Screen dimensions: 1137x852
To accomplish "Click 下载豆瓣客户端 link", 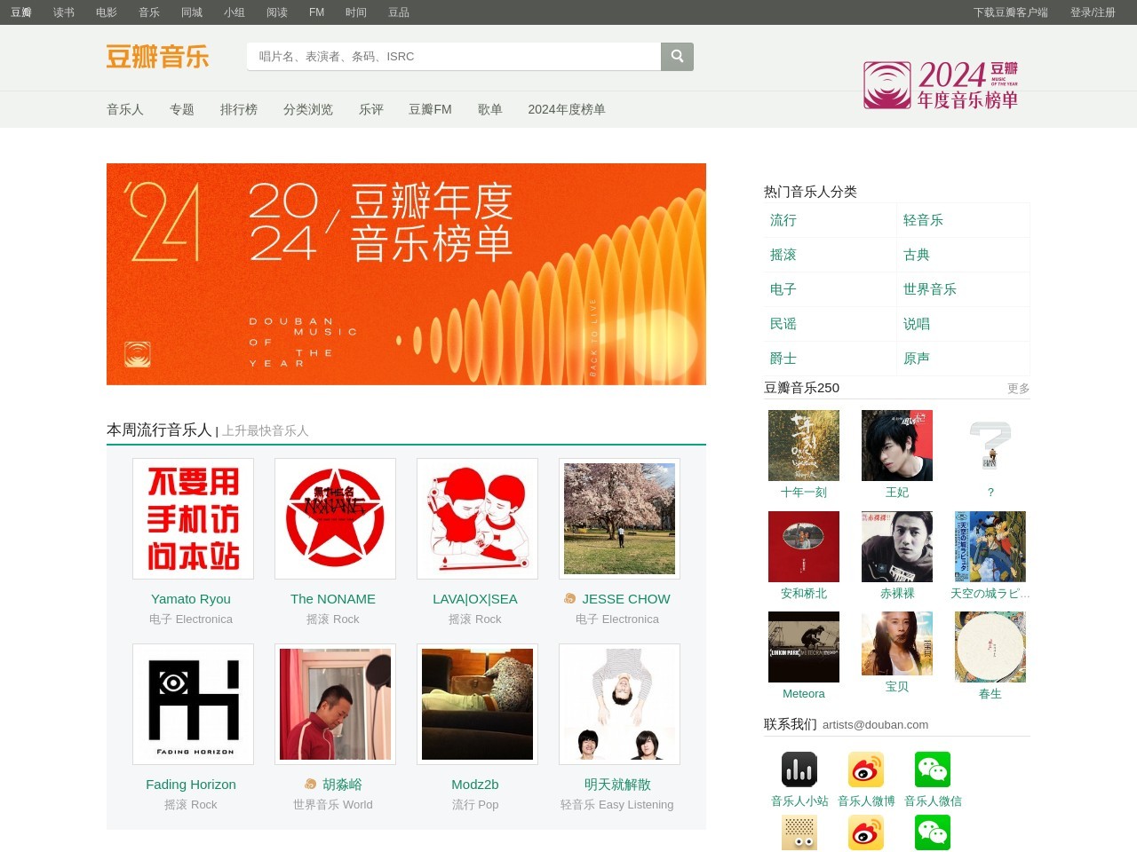I will point(1011,12).
